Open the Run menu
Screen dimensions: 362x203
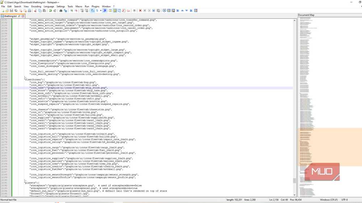pyautogui.click(x=87, y=6)
